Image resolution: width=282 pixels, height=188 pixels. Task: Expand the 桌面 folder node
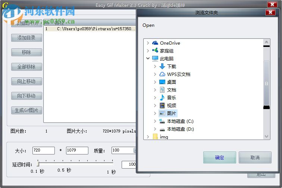tap(155, 82)
